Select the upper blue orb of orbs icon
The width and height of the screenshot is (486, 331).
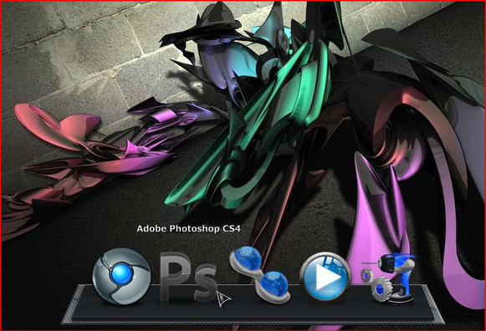pos(248,258)
